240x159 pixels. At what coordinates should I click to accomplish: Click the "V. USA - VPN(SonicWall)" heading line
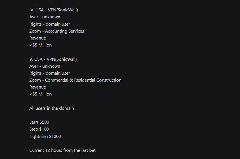pos(53,59)
